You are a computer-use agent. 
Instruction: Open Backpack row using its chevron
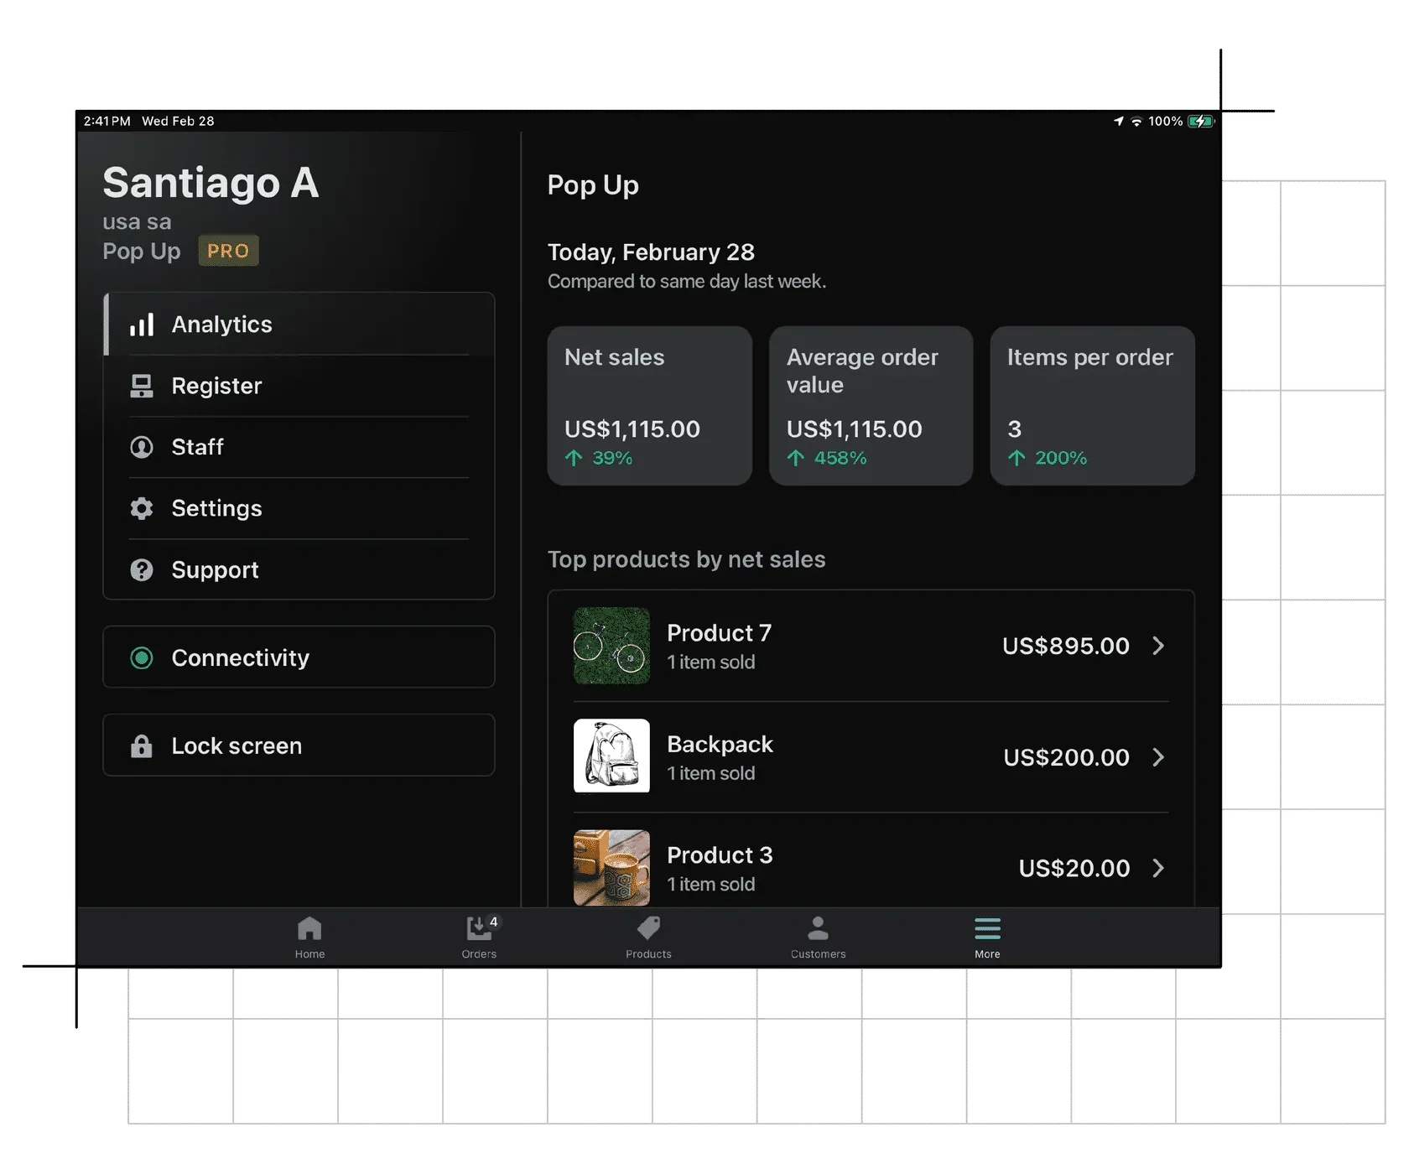click(x=1160, y=756)
